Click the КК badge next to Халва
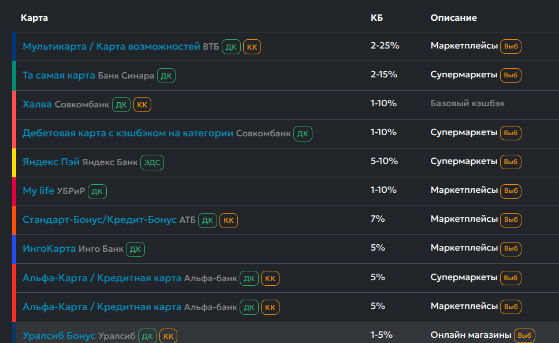Viewport: 559px width, 343px height. [x=142, y=105]
